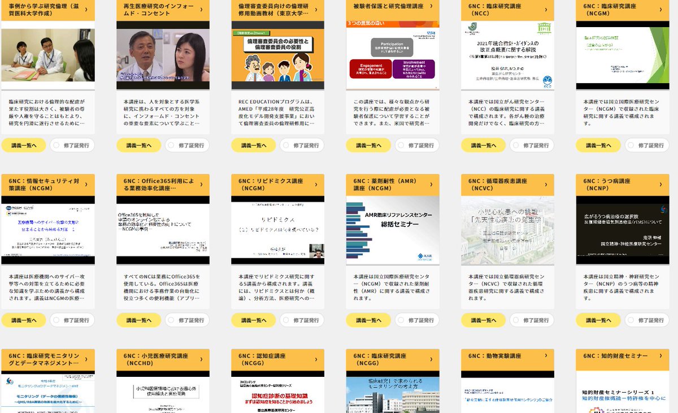
Task: Click the 6NC：臨床研究講座（NCGM） green slide thumbnail
Action: click(623, 55)
